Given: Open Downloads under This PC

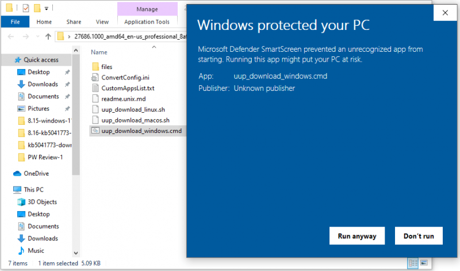Looking at the screenshot, I should click(43, 238).
